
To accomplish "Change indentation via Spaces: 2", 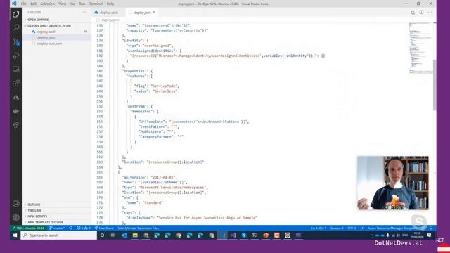I will point(337,228).
